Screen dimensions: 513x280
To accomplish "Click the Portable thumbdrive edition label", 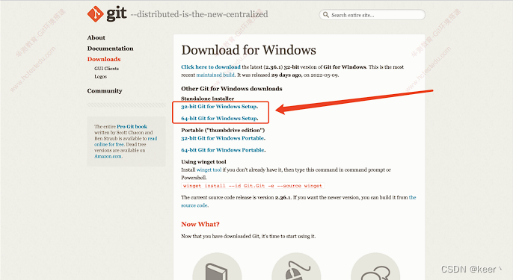I will (223, 130).
